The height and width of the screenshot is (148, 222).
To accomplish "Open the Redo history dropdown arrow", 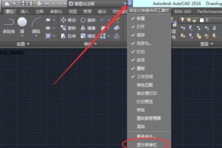I will 65,4.
